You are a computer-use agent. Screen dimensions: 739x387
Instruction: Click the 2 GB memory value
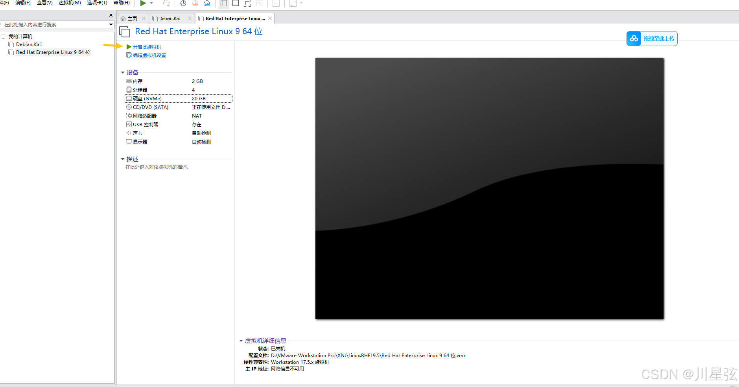(x=197, y=81)
